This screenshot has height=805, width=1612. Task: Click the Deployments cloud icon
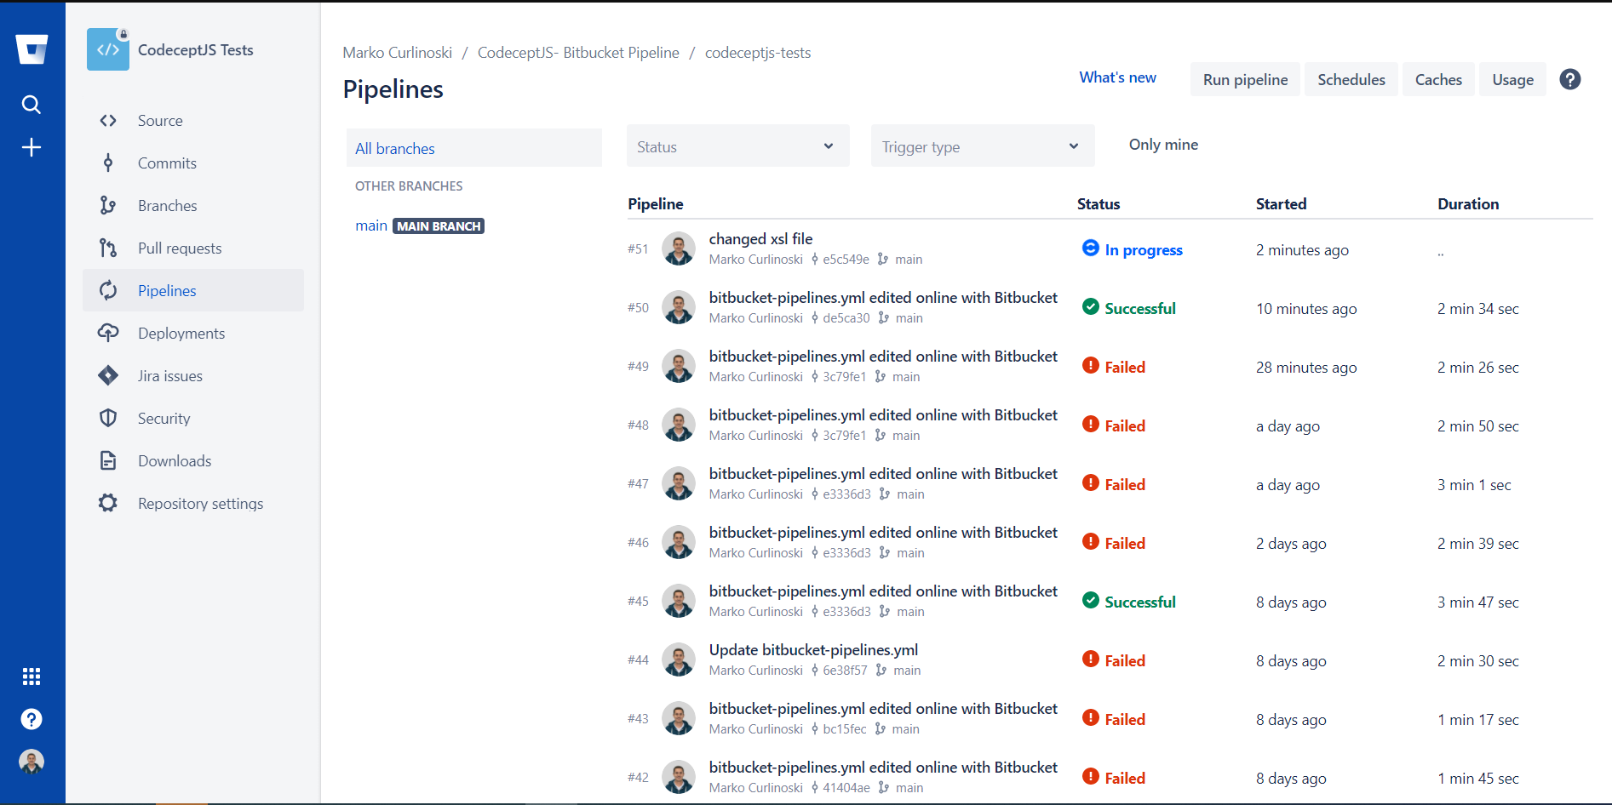pyautogui.click(x=108, y=334)
